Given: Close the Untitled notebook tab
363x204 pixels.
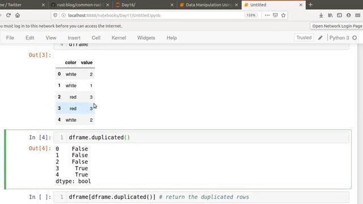Looking at the screenshot, I should 301,5.
